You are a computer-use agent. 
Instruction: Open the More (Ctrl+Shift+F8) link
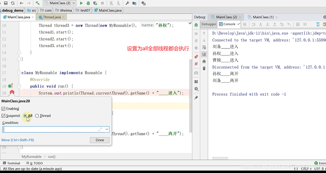[18, 140]
